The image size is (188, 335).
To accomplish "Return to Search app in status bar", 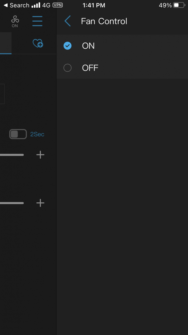I will 17,5.
